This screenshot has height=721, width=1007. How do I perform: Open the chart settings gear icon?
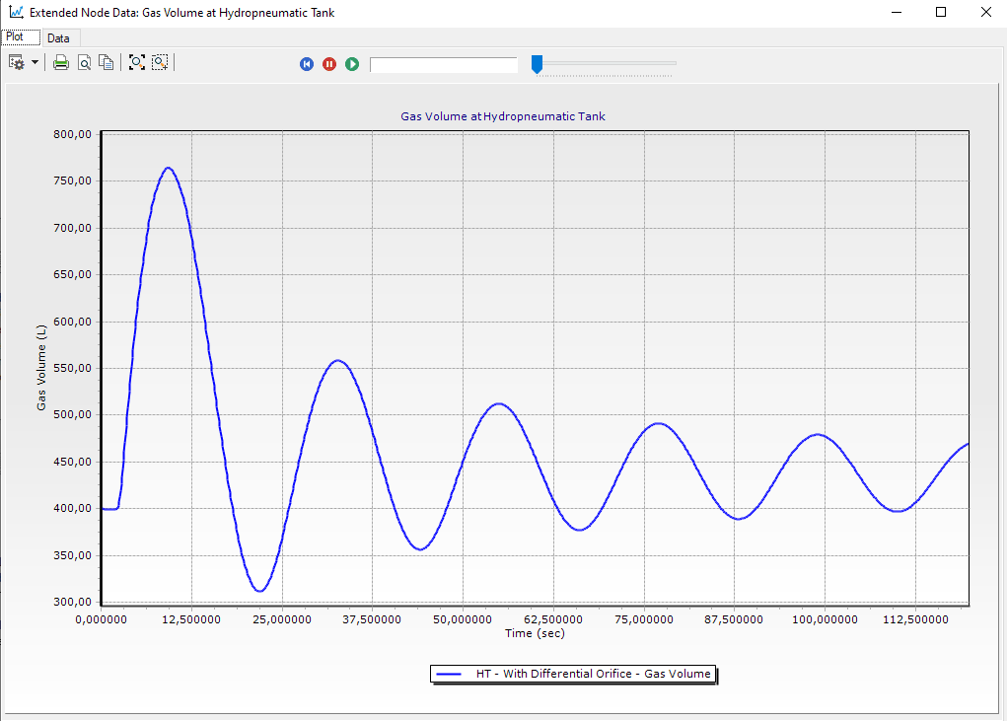pos(16,63)
